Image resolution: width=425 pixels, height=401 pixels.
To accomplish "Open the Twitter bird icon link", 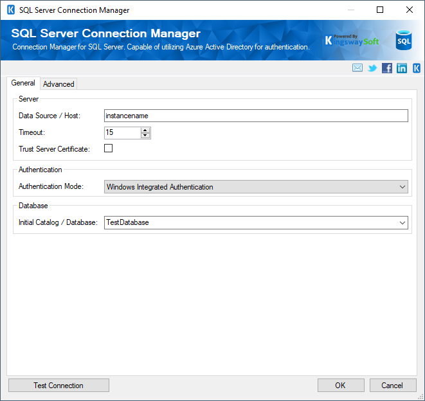I will [372, 68].
